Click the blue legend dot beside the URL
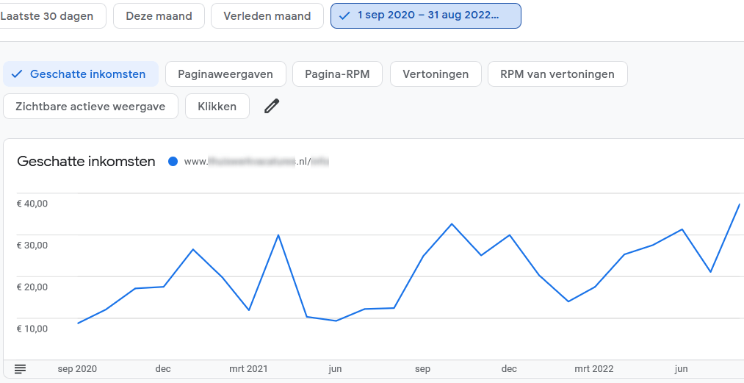 (x=173, y=162)
